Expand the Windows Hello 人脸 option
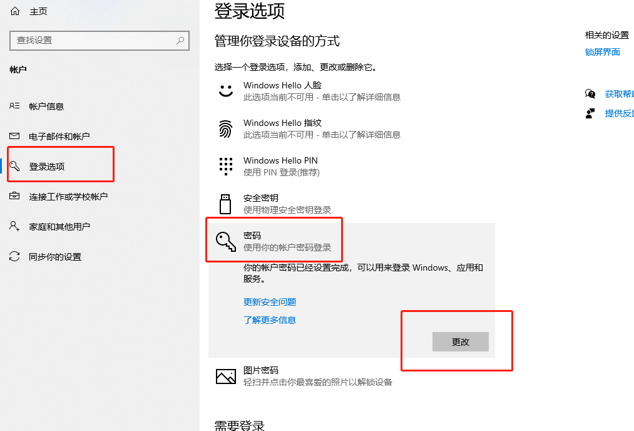The width and height of the screenshot is (634, 431). pos(352,91)
